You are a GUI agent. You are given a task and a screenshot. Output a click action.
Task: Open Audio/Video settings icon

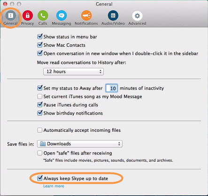(x=113, y=16)
